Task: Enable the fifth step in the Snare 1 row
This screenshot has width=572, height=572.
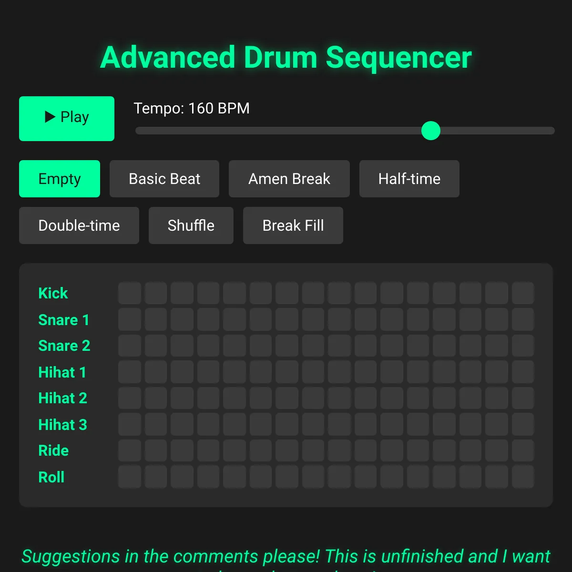Action: coord(235,319)
